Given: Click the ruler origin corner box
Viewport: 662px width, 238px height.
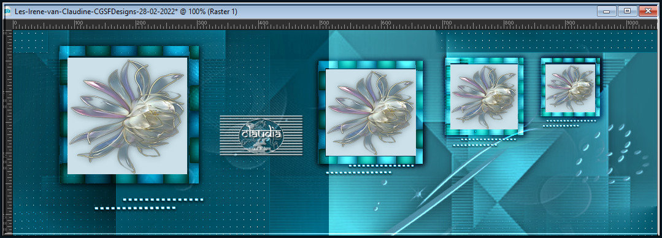Looking at the screenshot, I should point(9,25).
